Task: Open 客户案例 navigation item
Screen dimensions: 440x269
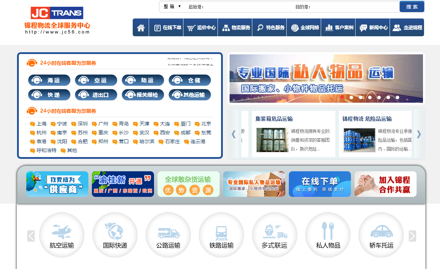Action: (338, 27)
